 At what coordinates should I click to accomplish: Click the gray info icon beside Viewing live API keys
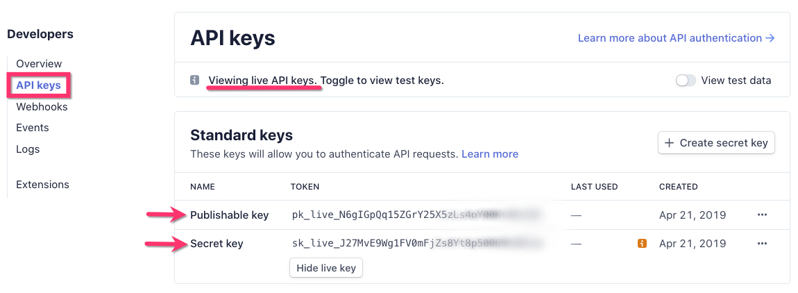(195, 81)
